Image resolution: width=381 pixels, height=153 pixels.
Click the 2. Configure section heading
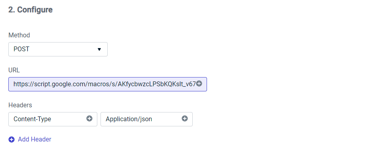tap(30, 10)
